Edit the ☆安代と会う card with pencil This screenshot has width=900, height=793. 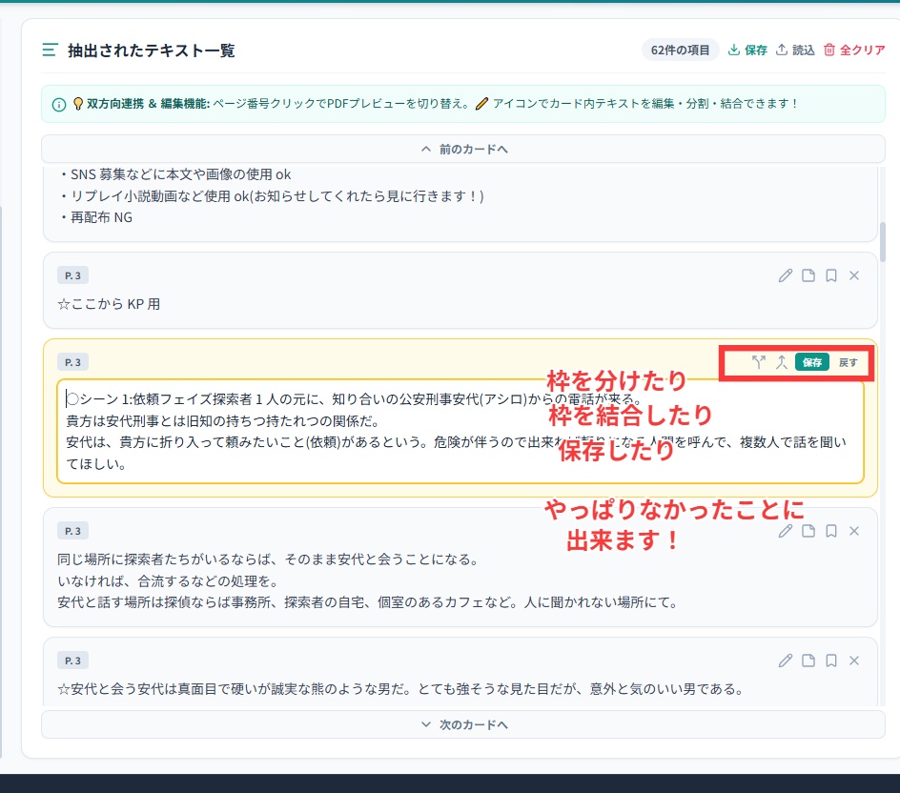786,661
